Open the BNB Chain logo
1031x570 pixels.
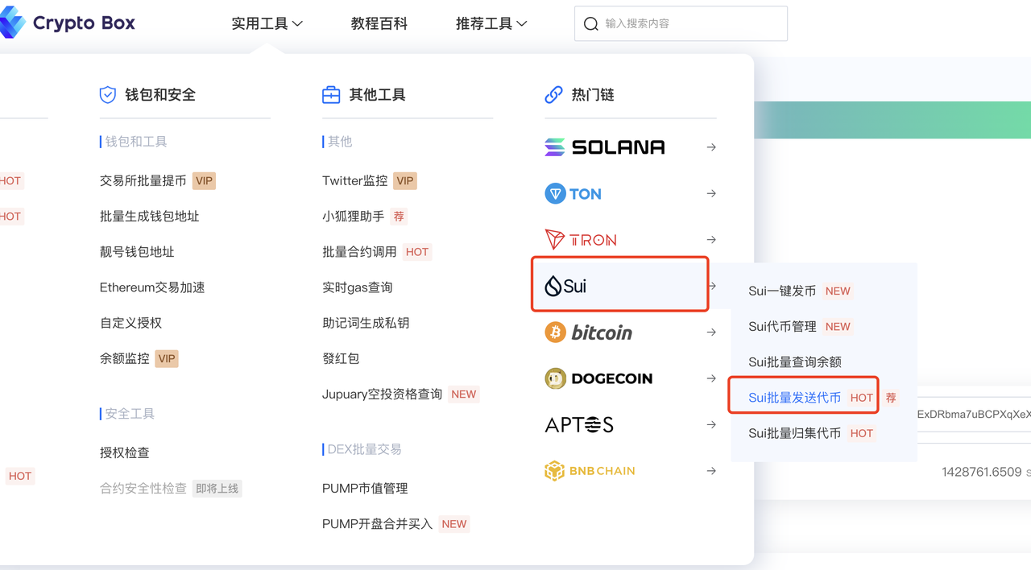590,471
